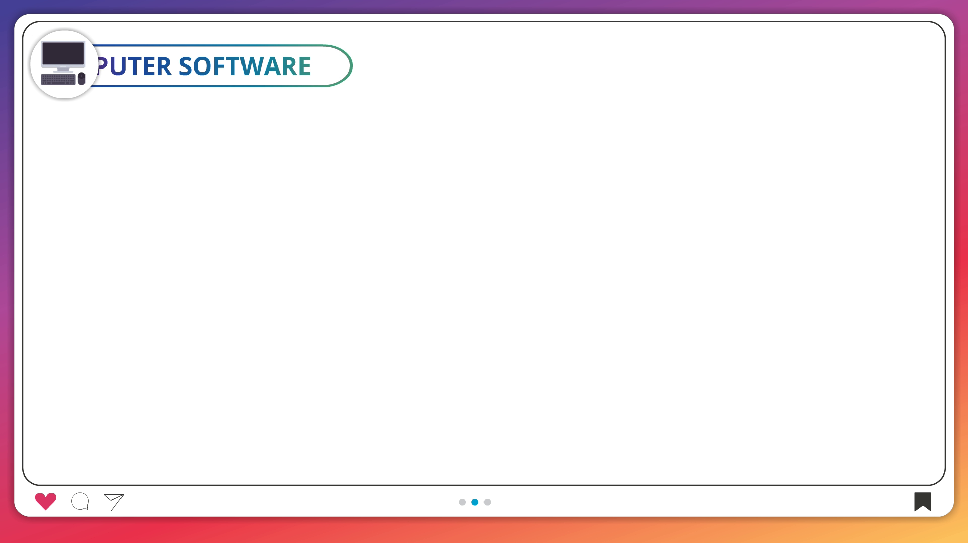Click the black bookmark save icon

point(922,501)
